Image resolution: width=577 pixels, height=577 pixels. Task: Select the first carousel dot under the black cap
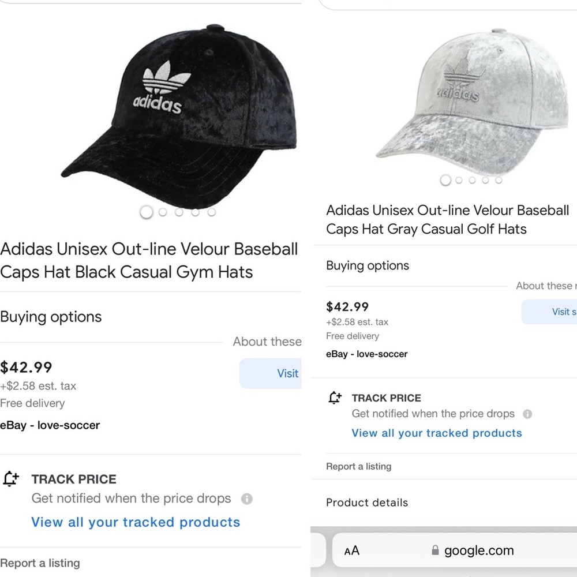pos(146,212)
